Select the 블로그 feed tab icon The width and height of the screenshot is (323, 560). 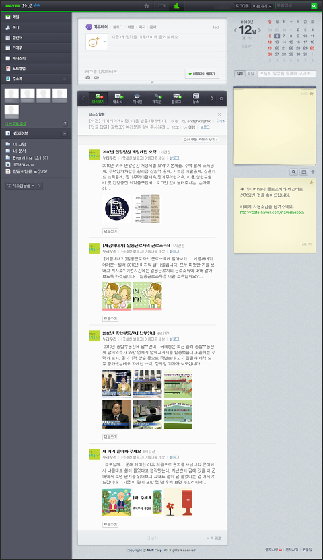[x=176, y=98]
